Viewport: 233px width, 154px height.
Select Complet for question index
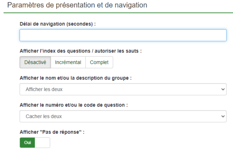tap(99, 62)
